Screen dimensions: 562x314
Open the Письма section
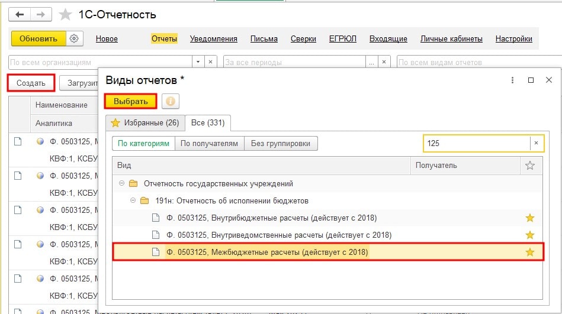click(x=264, y=38)
